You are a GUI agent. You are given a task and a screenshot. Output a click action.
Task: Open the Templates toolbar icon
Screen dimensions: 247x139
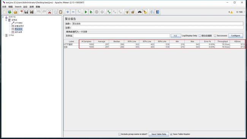[x=10, y=12]
